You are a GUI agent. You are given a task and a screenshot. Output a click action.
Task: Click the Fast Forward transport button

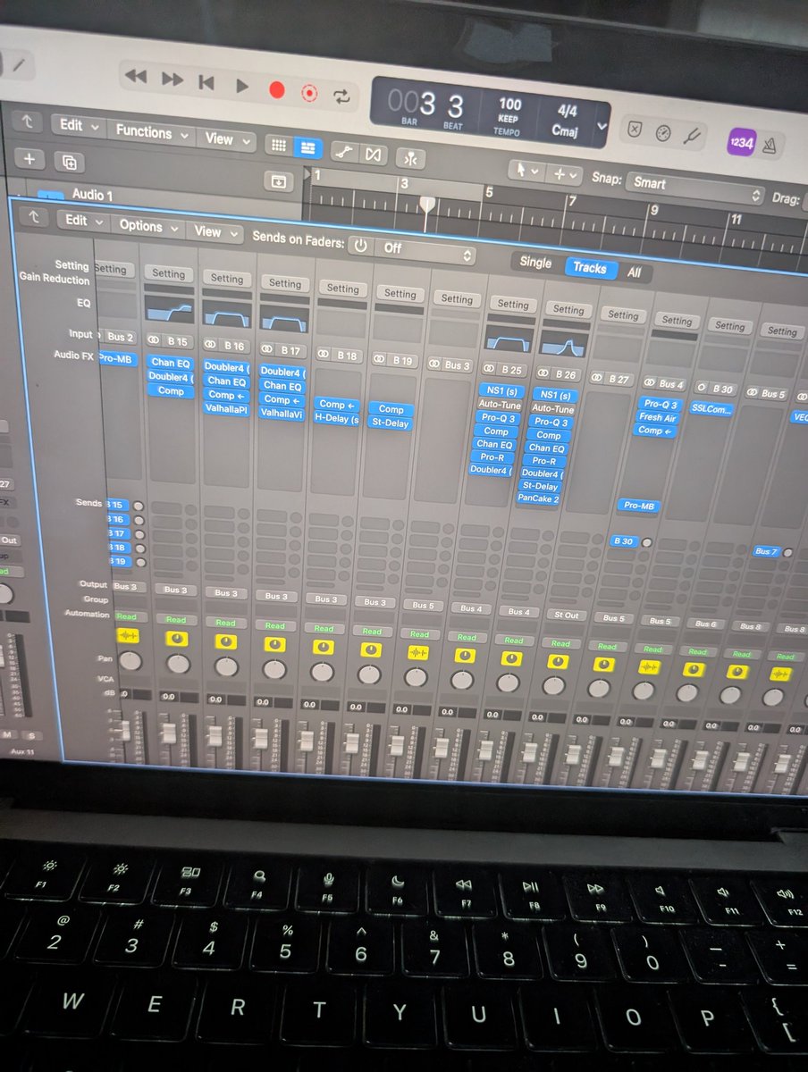[x=172, y=80]
